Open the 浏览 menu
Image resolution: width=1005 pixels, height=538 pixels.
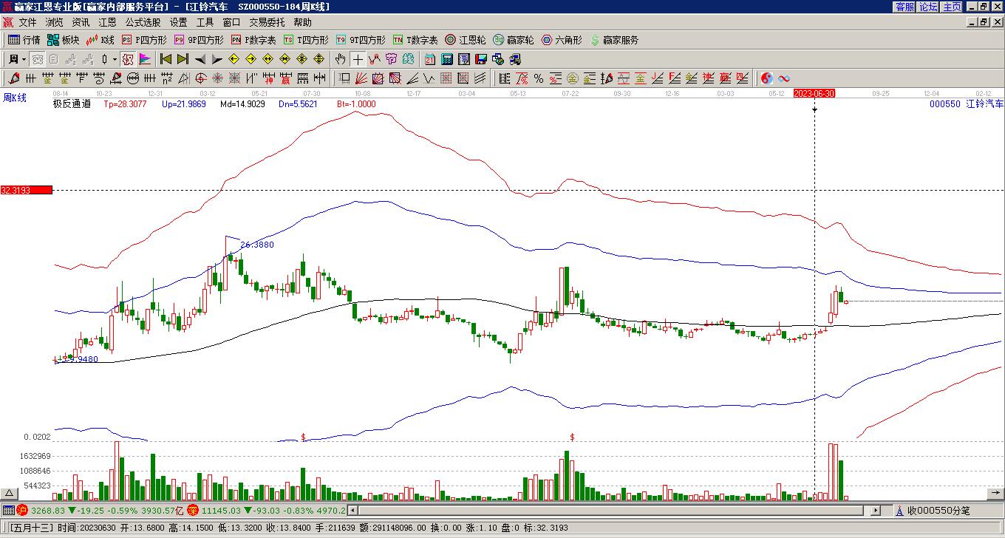pos(54,23)
